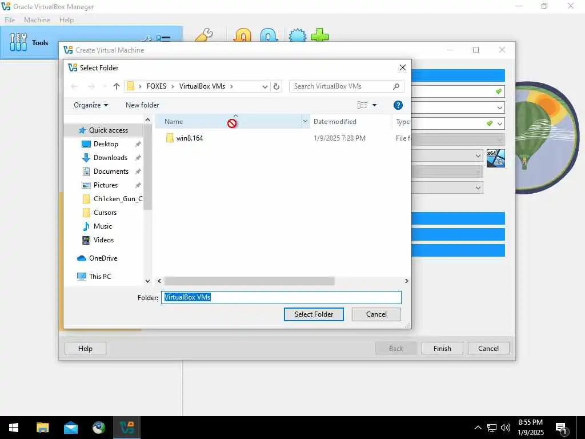This screenshot has height=439, width=585.
Task: Click Cancel in Create Virtual Machine wizard
Action: coord(488,349)
